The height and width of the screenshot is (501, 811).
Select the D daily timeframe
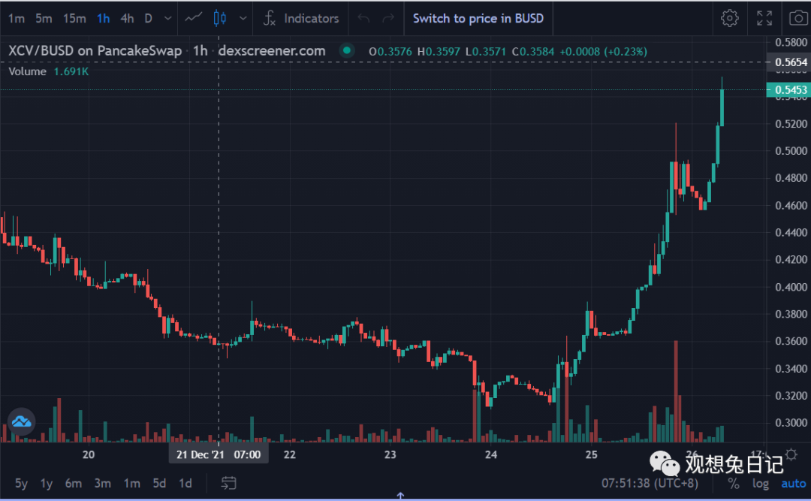click(149, 19)
